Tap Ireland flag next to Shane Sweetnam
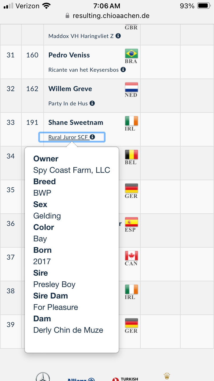 click(131, 121)
